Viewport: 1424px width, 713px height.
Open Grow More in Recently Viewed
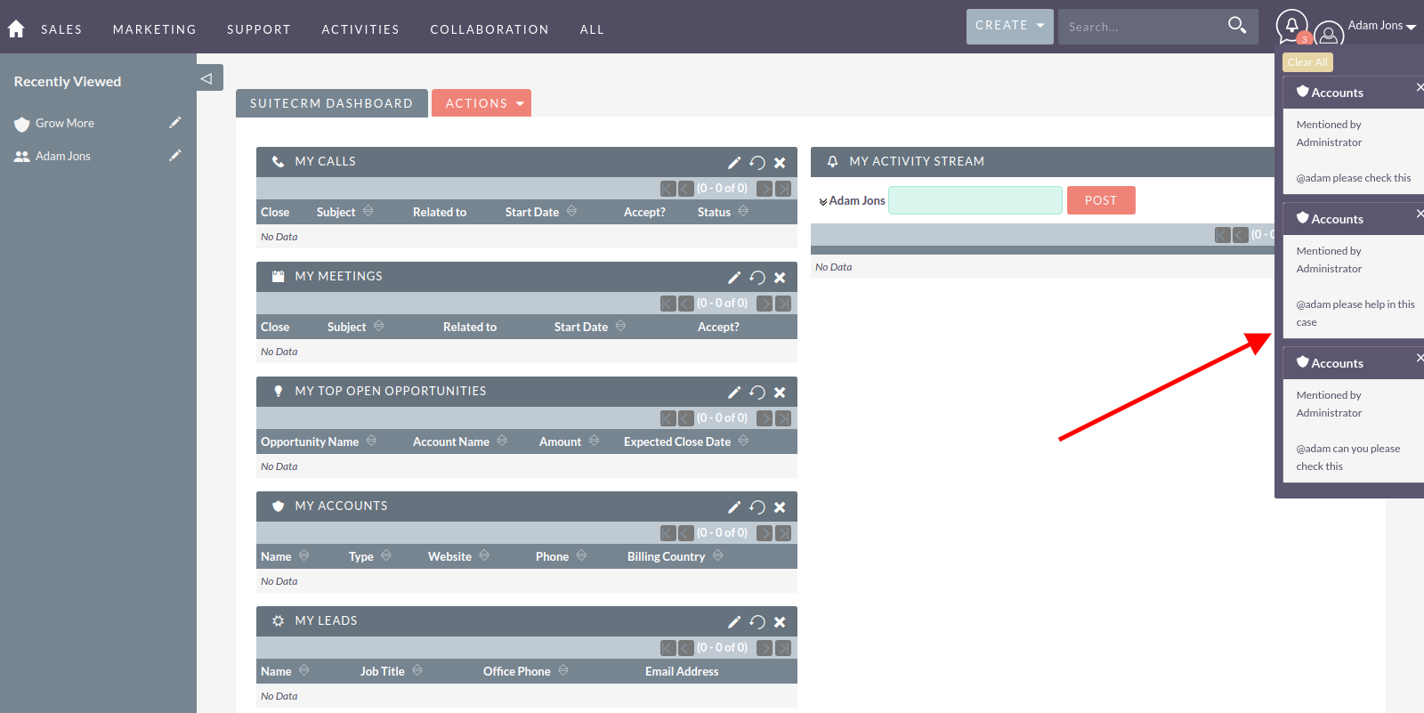point(64,123)
